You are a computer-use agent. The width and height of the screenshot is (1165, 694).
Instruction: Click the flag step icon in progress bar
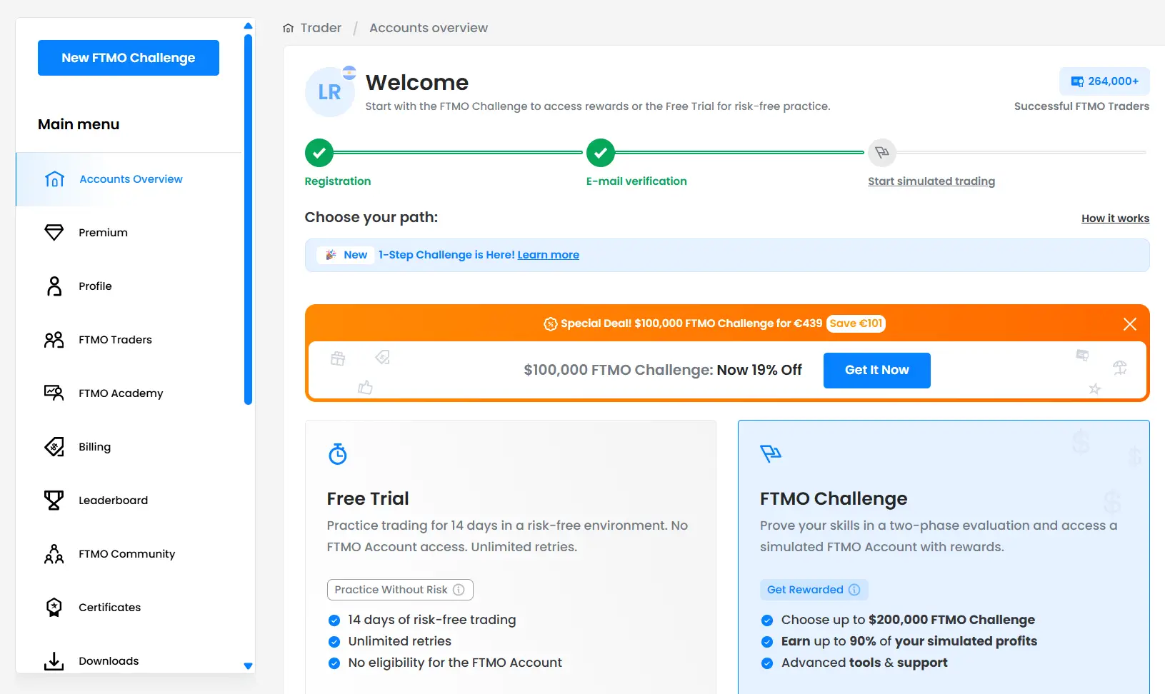coord(882,153)
